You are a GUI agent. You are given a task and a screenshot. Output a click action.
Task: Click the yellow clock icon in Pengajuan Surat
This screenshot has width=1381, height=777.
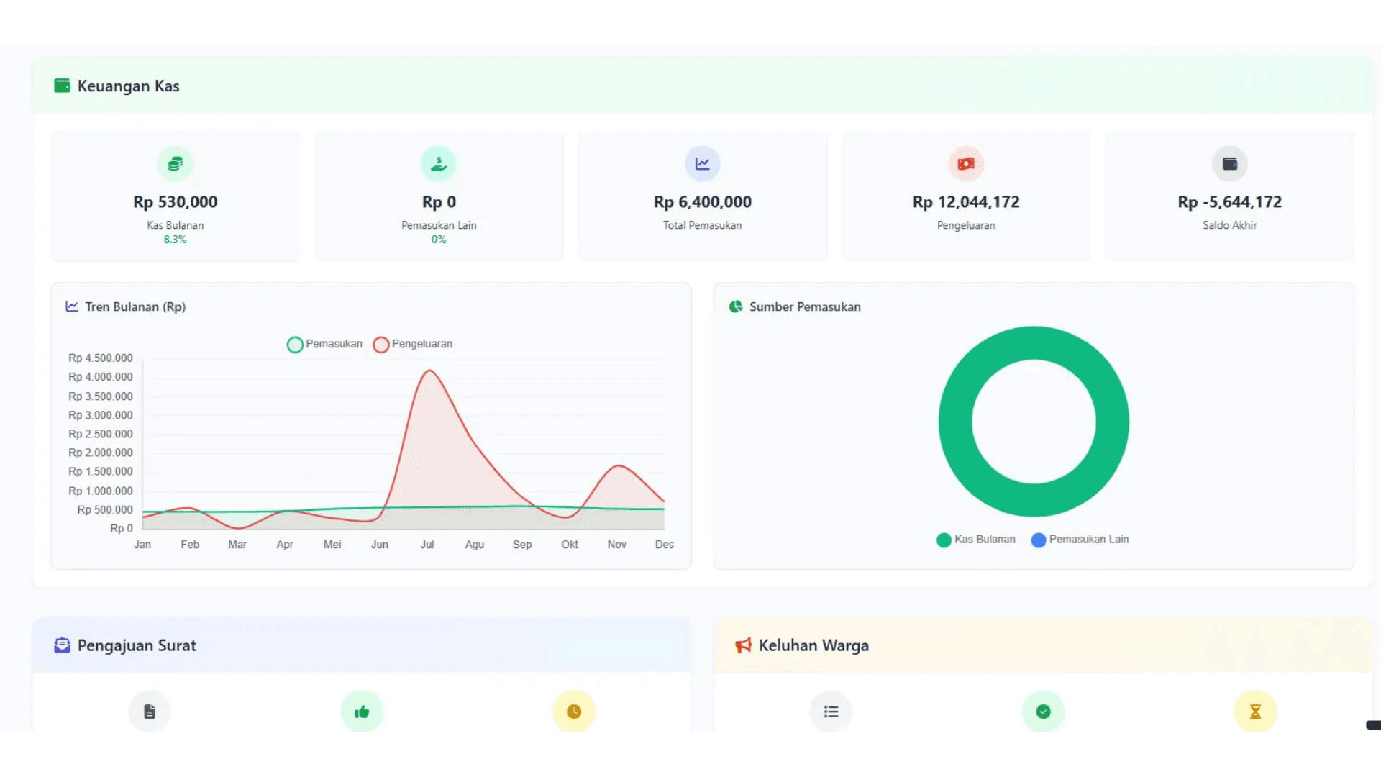pos(573,712)
